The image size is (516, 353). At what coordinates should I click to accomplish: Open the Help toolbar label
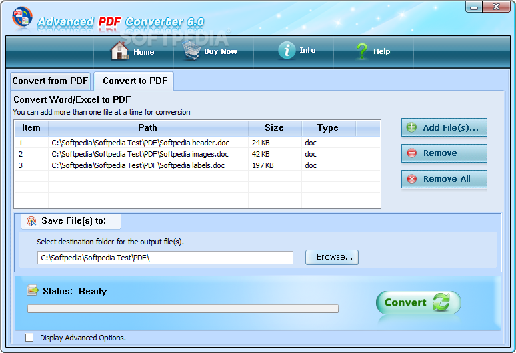382,51
